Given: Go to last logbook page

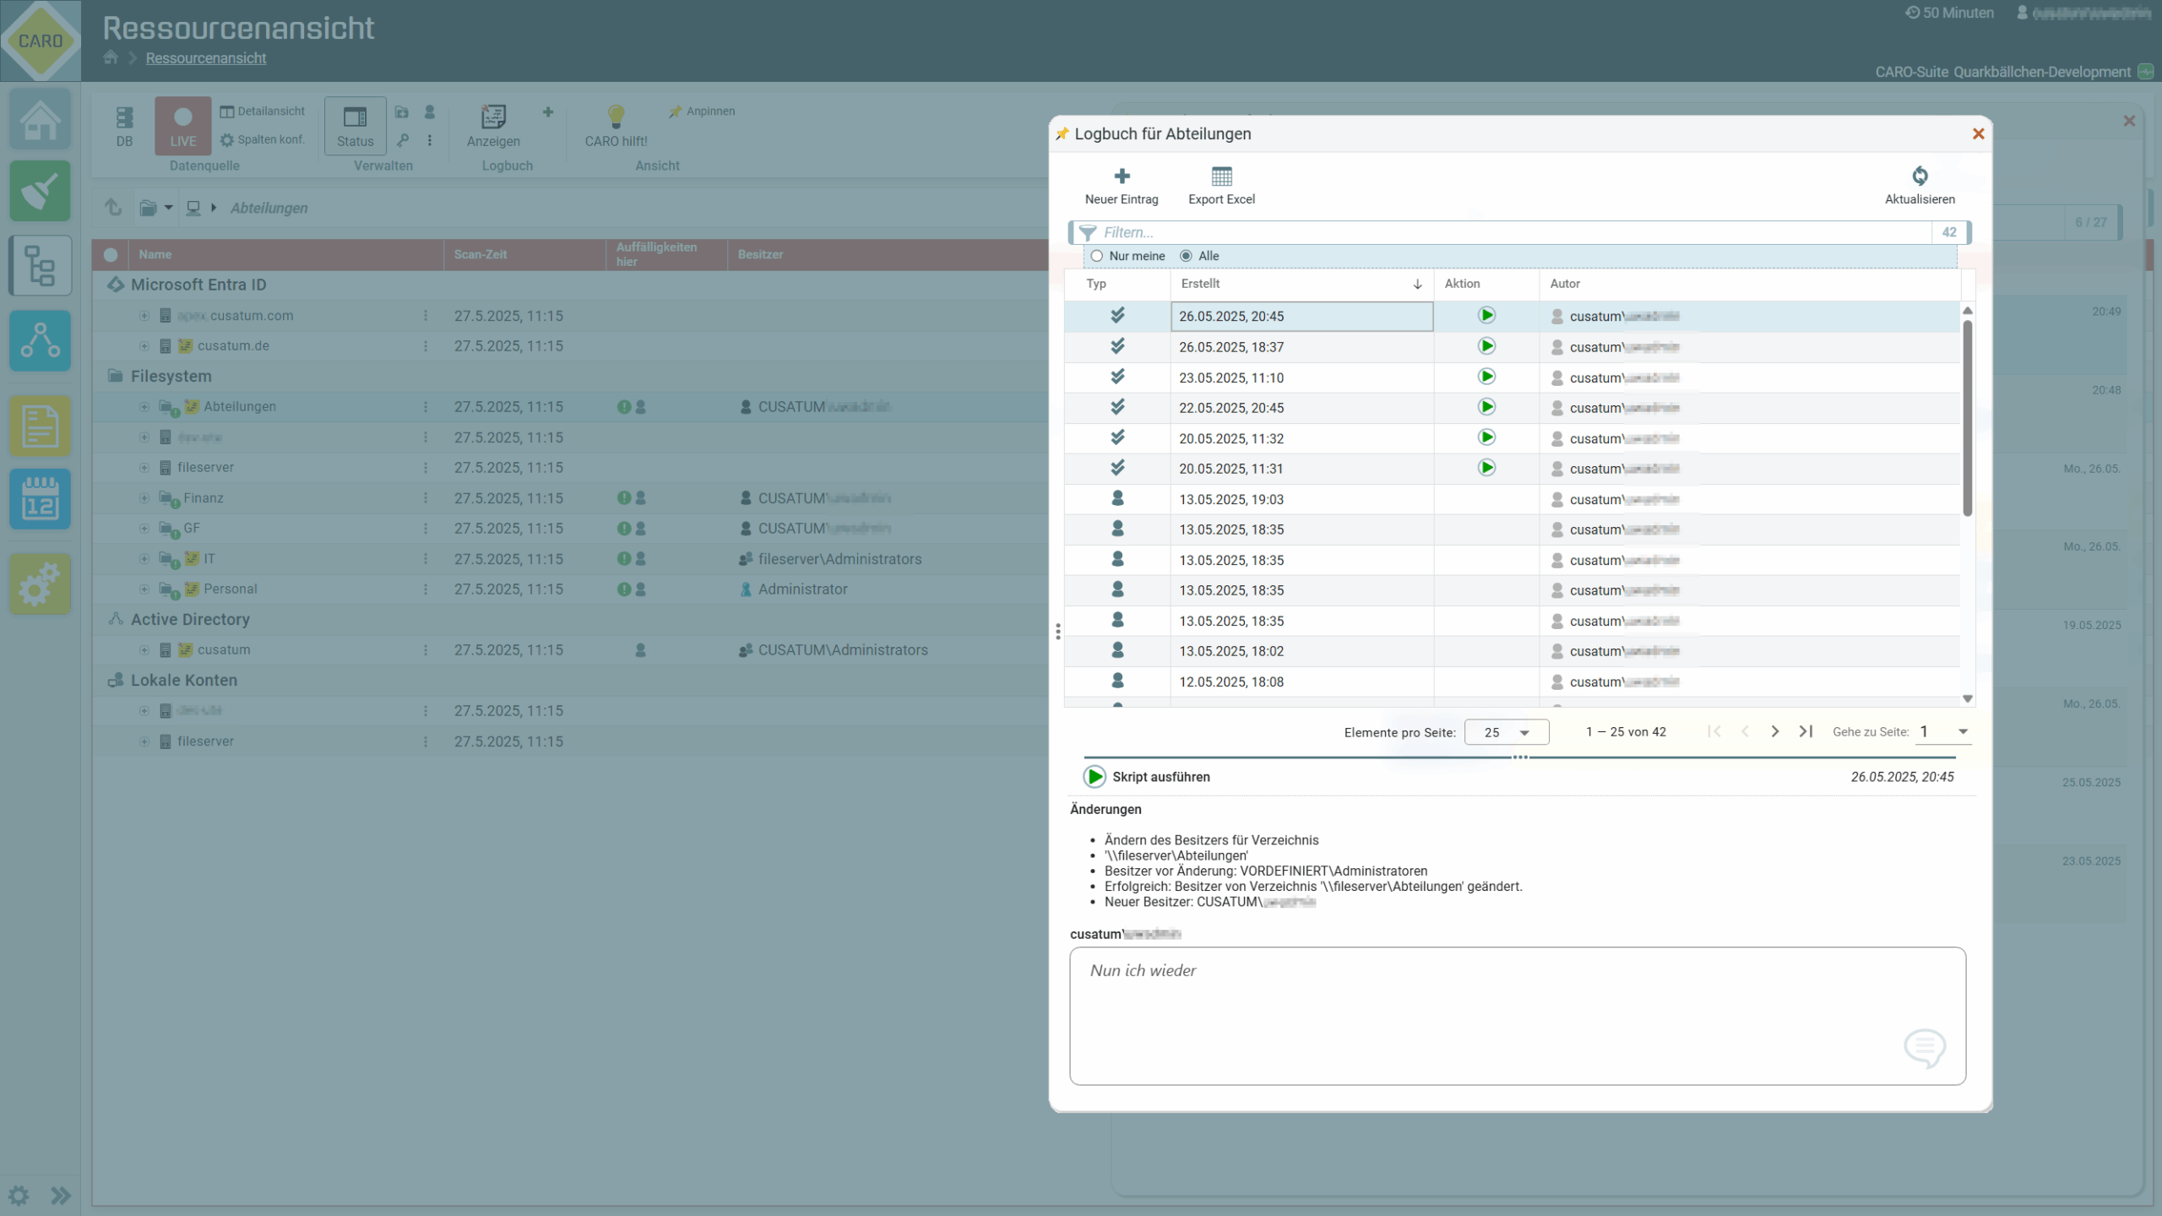Looking at the screenshot, I should point(1806,731).
